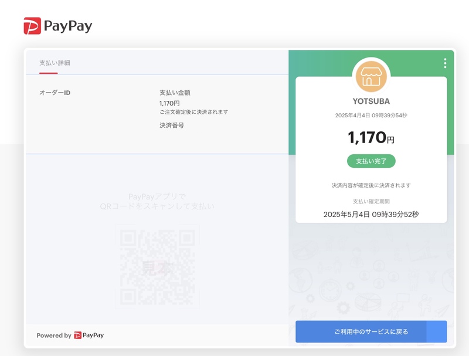Click the 2025年4月4日 09時39分54秒 timestamp
This screenshot has height=356, width=469.
371,116
